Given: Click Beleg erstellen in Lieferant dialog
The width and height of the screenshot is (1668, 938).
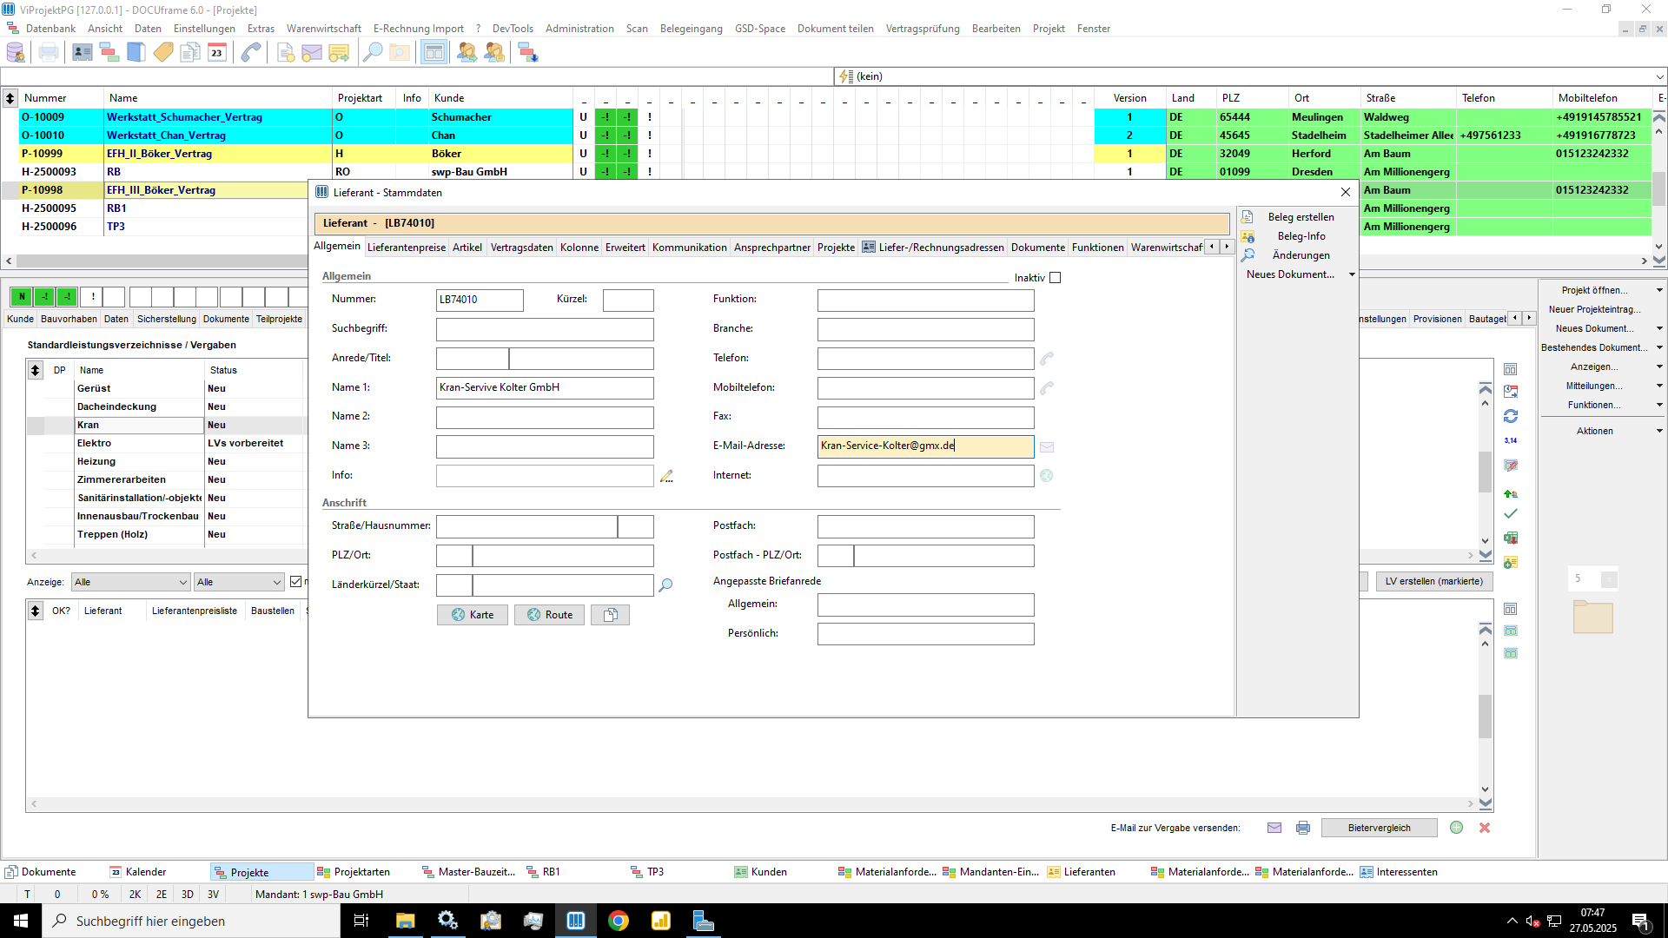Looking at the screenshot, I should (1301, 217).
